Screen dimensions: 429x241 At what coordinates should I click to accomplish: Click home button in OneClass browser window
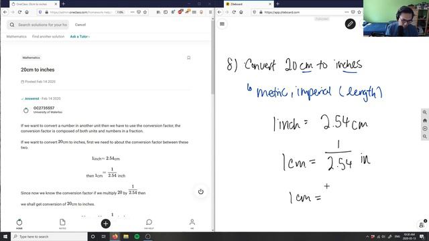coord(27,12)
